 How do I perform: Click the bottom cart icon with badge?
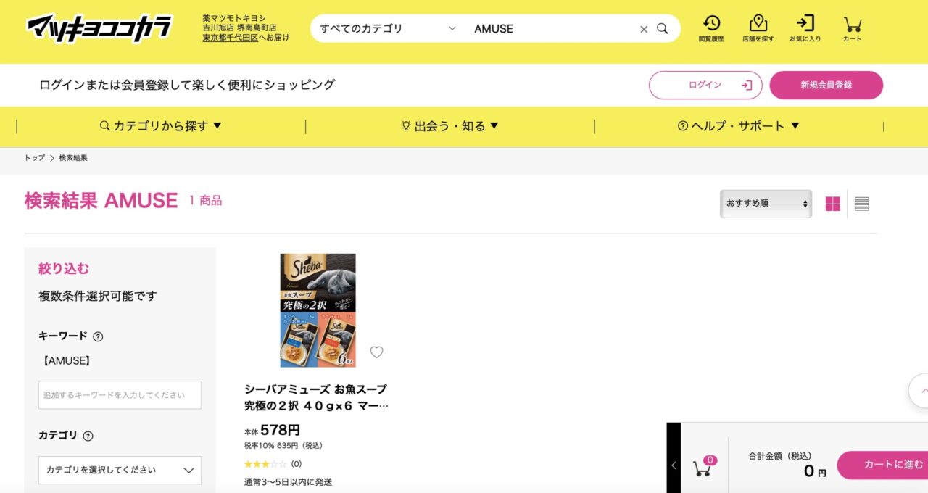703,467
